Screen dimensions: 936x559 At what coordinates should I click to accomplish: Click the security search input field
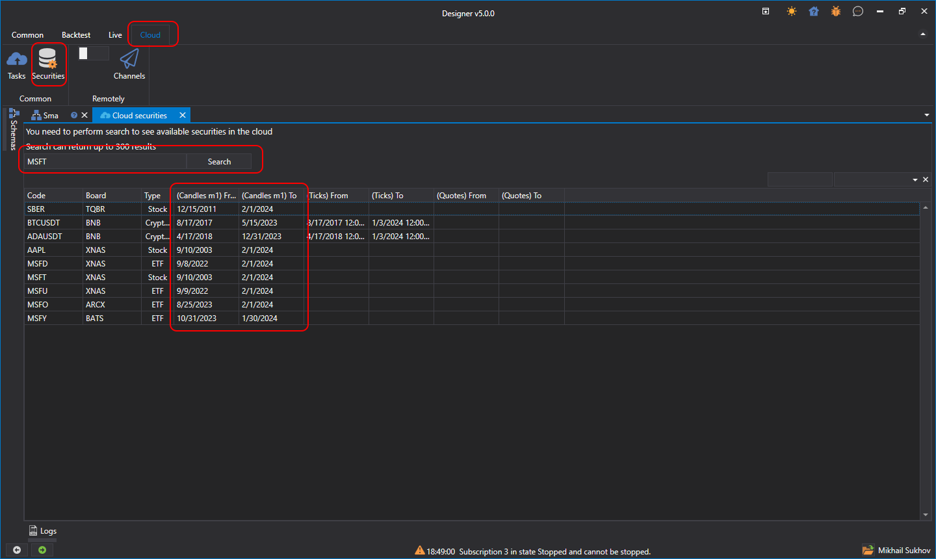105,162
